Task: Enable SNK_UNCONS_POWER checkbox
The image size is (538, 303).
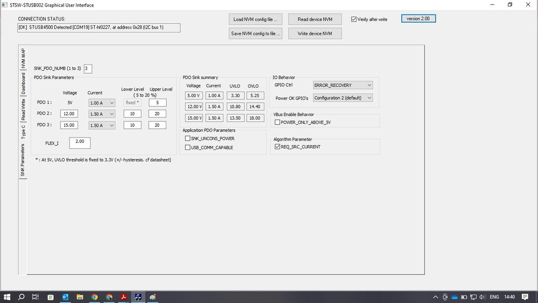Action: (187, 139)
